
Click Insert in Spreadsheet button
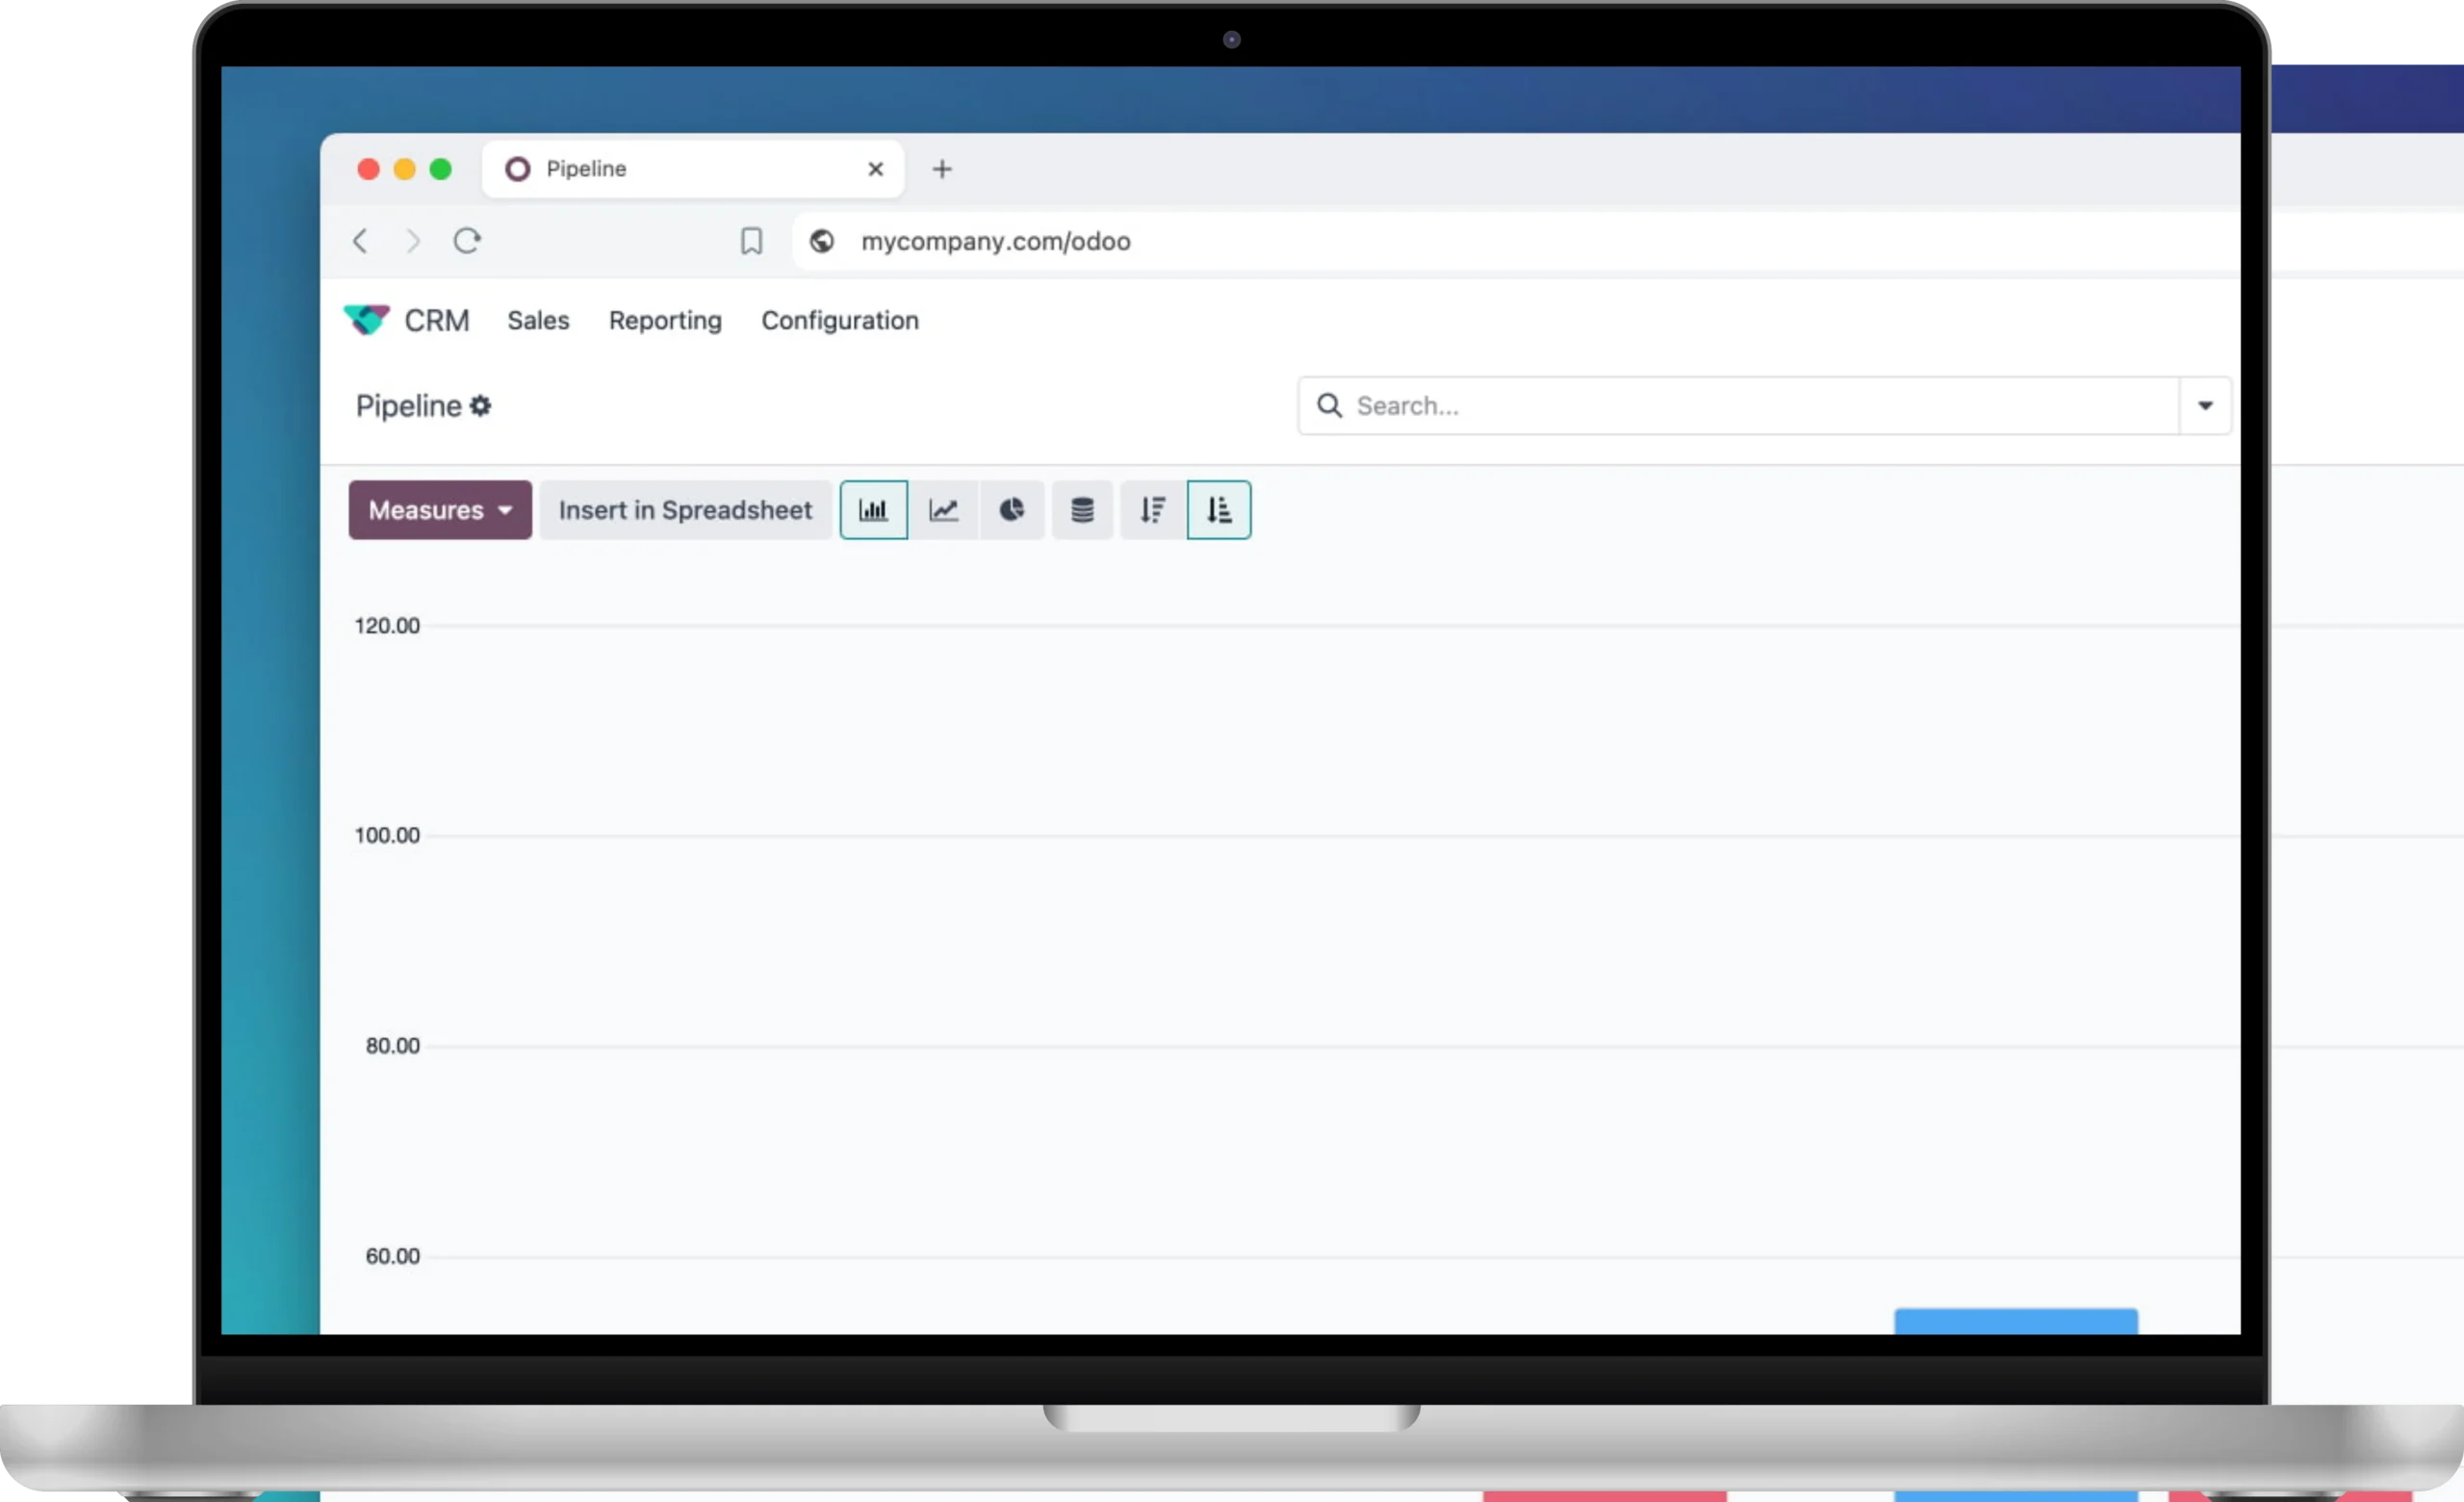pos(685,510)
